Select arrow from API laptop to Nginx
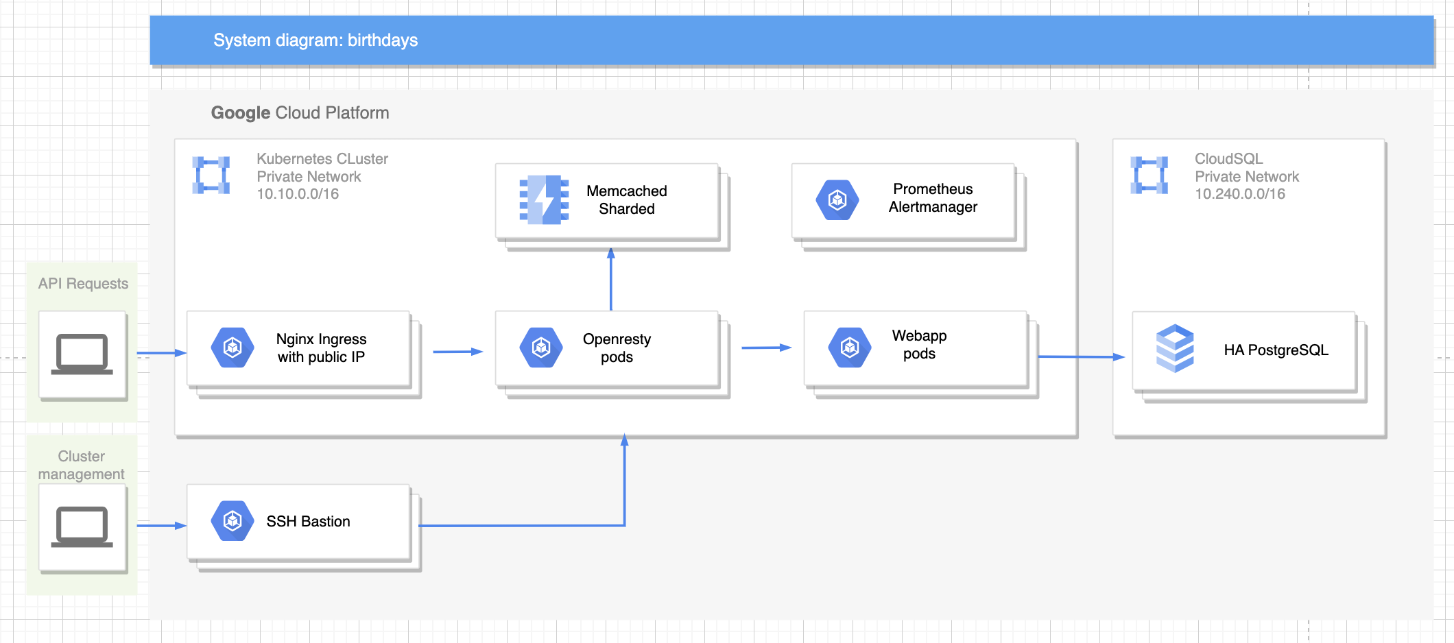Screen dimensions: 1454x643 162,353
